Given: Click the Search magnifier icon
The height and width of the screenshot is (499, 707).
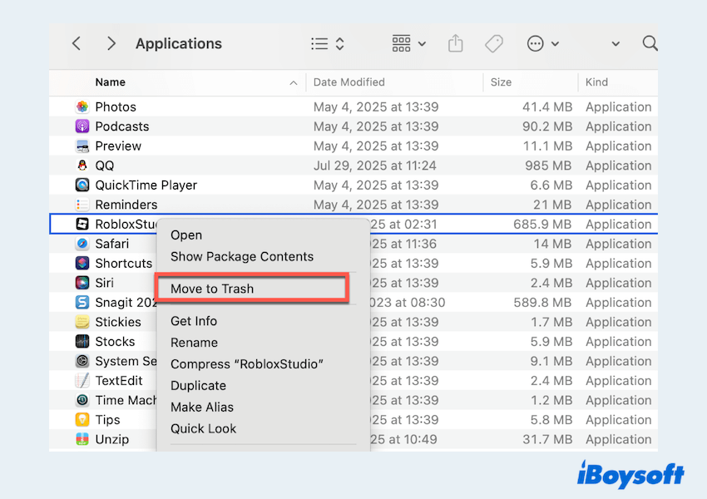Looking at the screenshot, I should pos(650,43).
